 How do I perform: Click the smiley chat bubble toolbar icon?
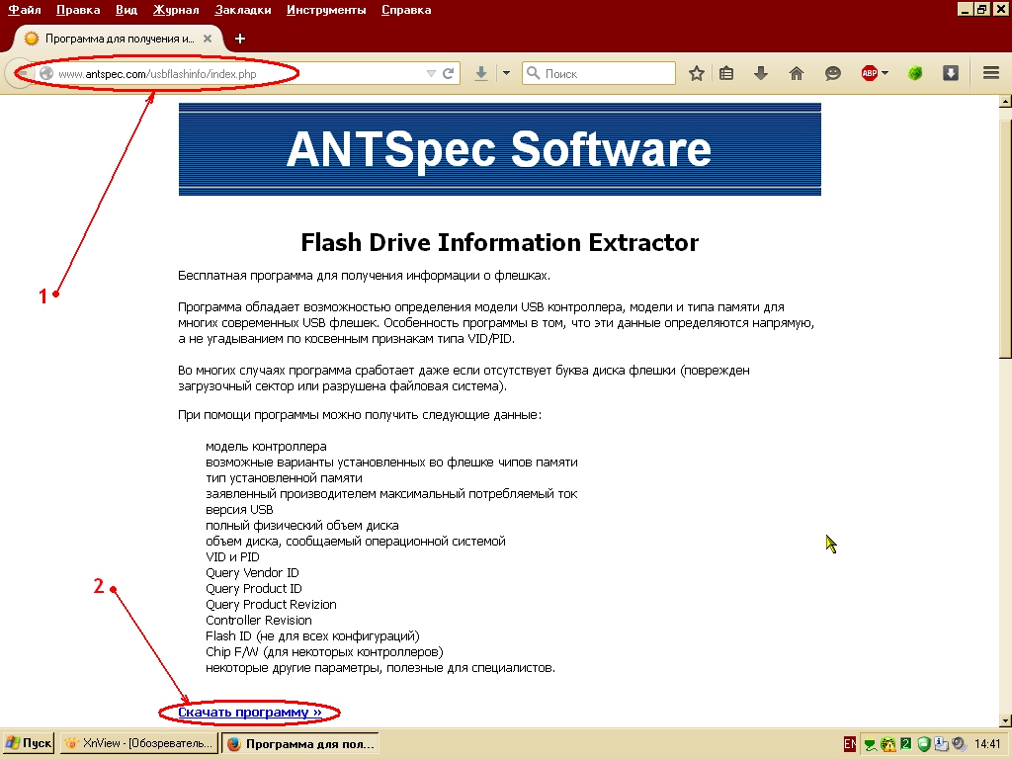tap(832, 73)
